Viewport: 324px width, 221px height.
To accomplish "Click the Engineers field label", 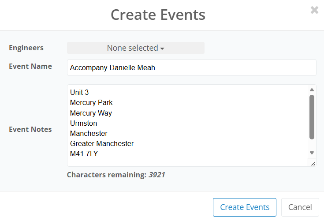I will tap(26, 48).
